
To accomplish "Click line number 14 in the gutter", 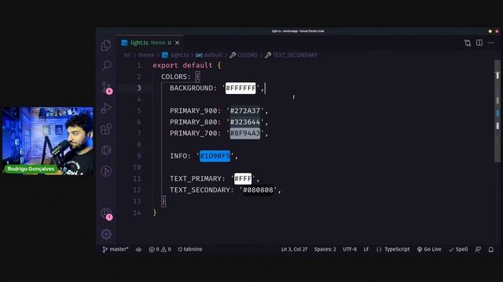I will (x=137, y=212).
